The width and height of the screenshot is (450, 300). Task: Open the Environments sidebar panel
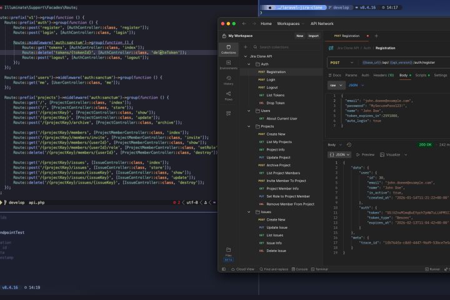[229, 65]
